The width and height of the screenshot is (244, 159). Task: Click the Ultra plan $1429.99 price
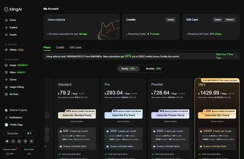209,93
